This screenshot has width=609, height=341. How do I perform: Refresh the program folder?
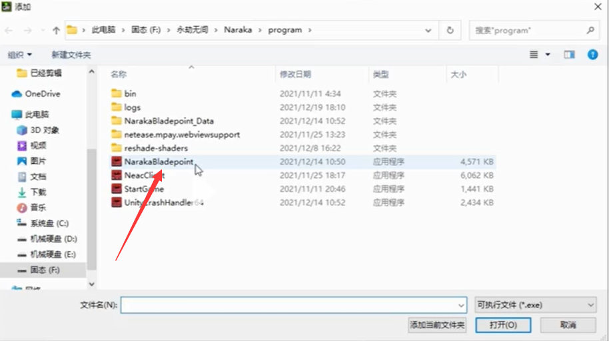(450, 30)
